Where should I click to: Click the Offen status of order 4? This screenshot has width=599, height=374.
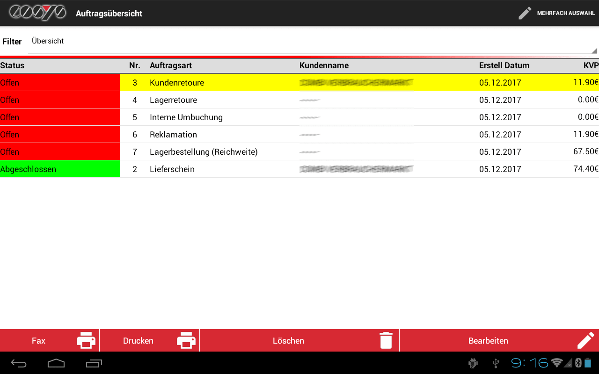point(60,100)
